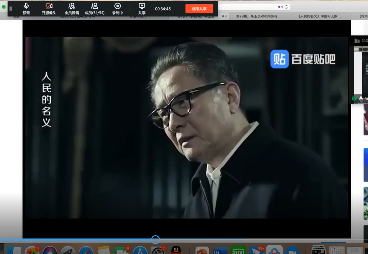Grab the meeting toolbar drag handle
The height and width of the screenshot is (254, 368).
point(11,9)
